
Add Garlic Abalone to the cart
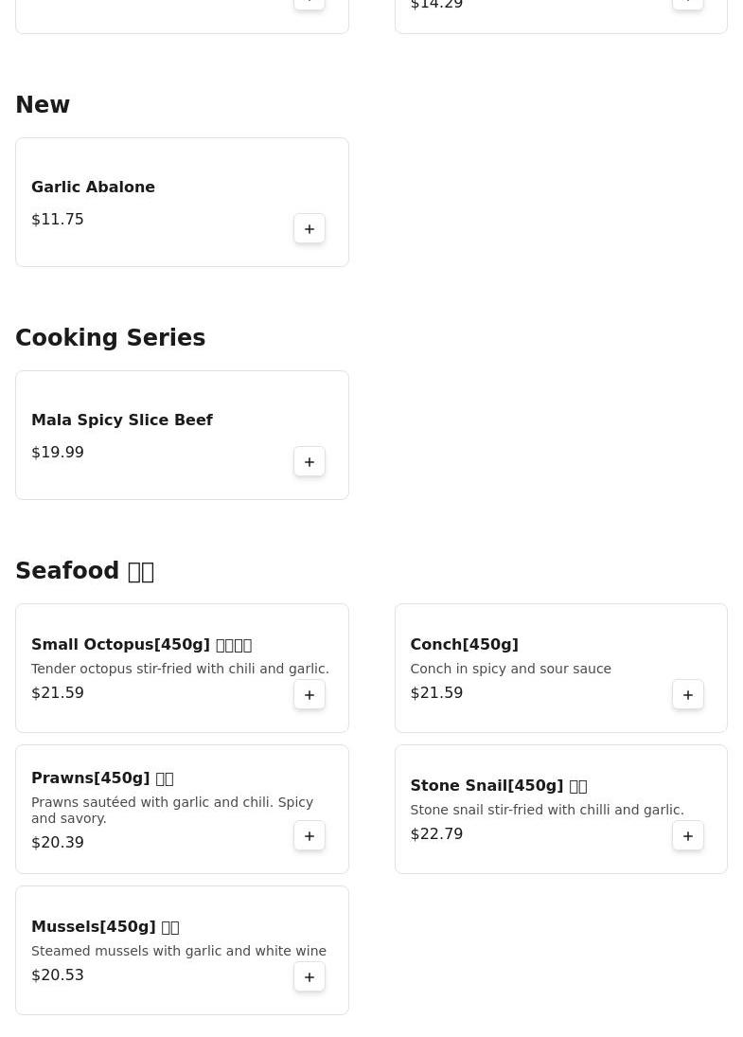pos(310,229)
